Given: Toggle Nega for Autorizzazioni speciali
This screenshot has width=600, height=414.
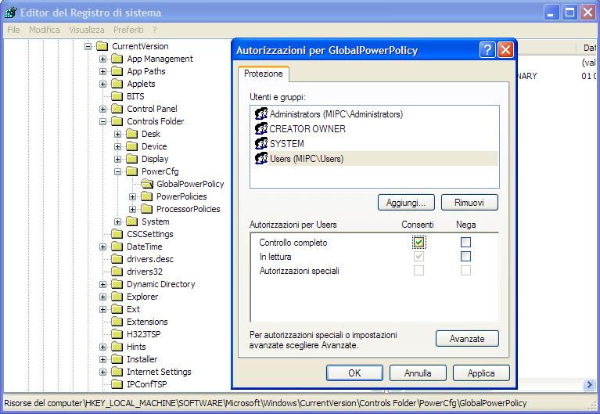Looking at the screenshot, I should coord(465,270).
